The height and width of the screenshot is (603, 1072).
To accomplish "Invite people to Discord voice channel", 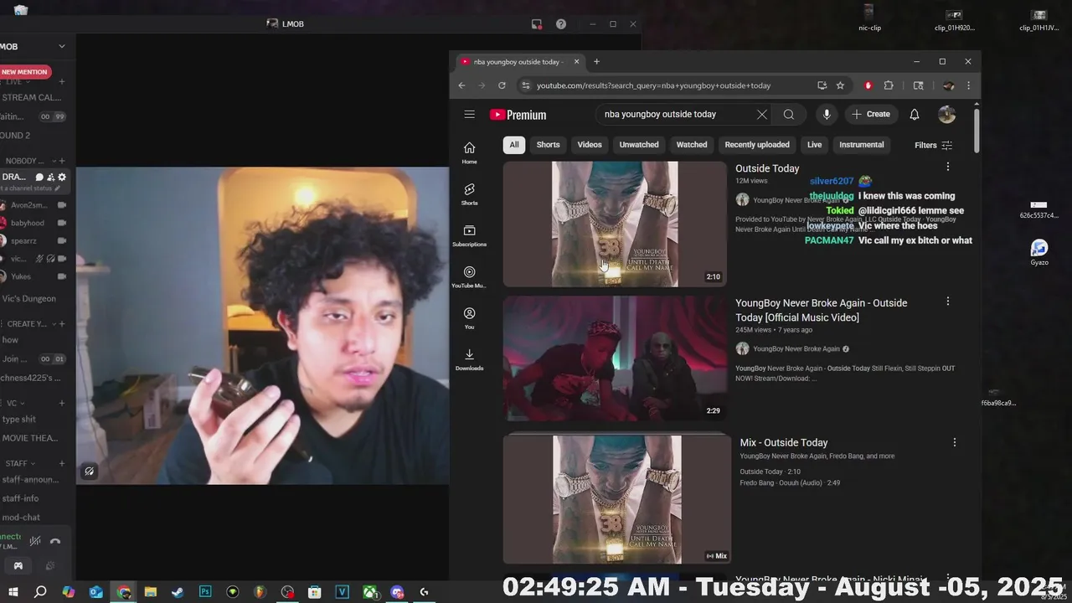I will pyautogui.click(x=50, y=177).
